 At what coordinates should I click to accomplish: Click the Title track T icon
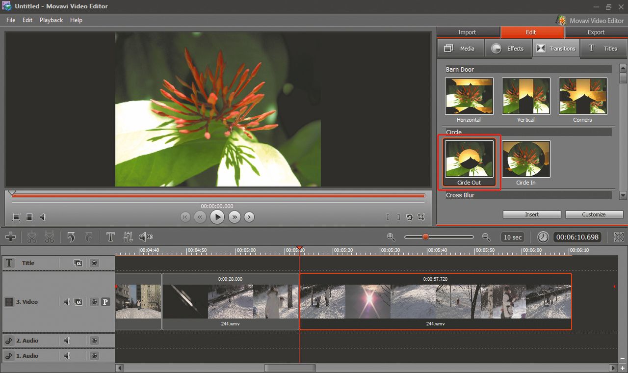point(9,263)
